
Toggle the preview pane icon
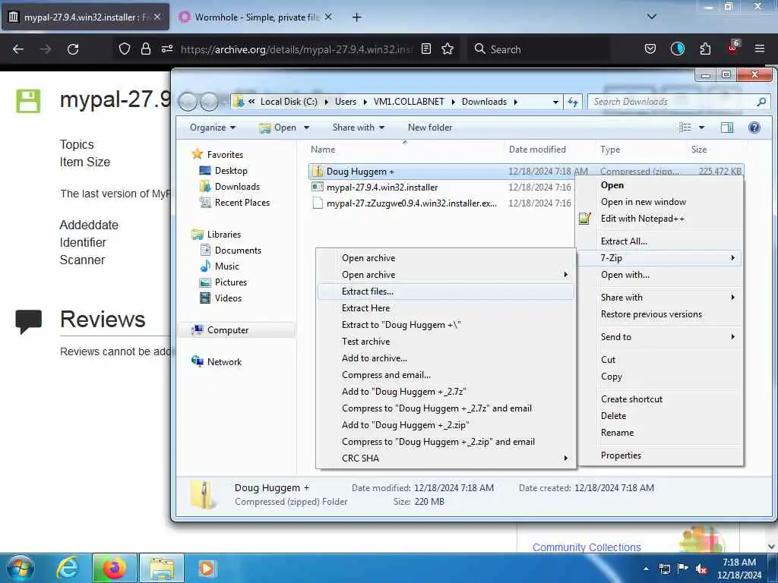(x=727, y=128)
